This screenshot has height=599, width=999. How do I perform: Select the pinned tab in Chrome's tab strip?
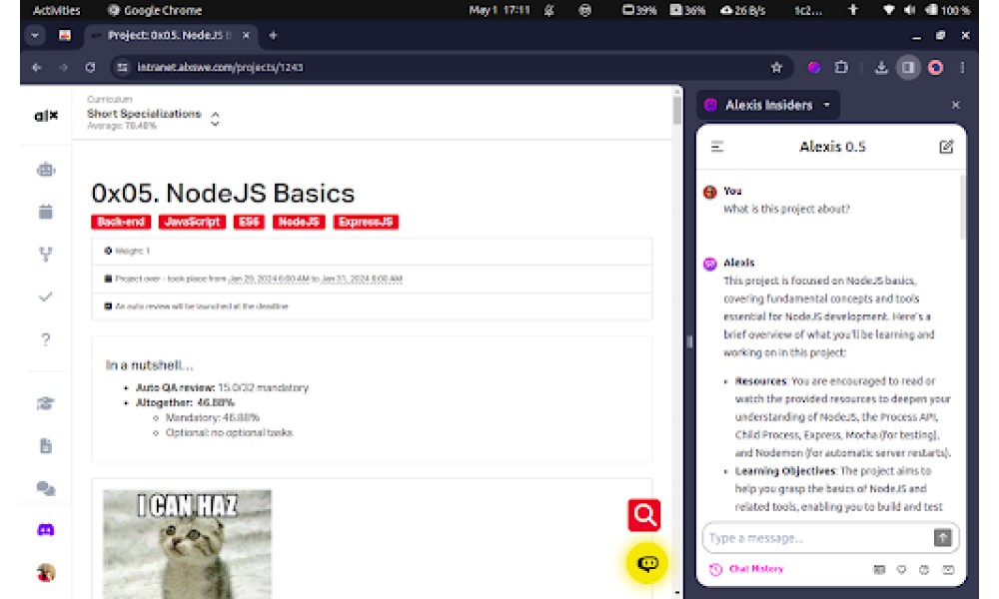coord(65,36)
